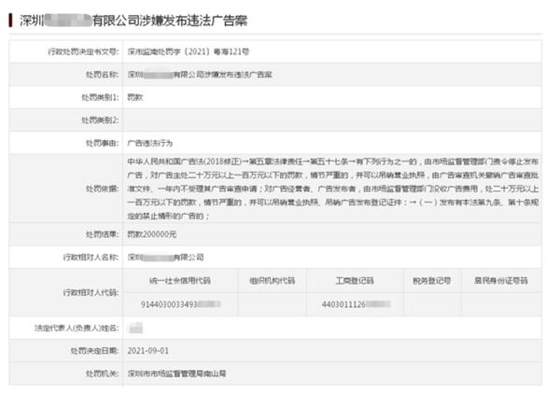Select the 罚款 penalty category value
The width and height of the screenshot is (560, 420).
click(135, 97)
